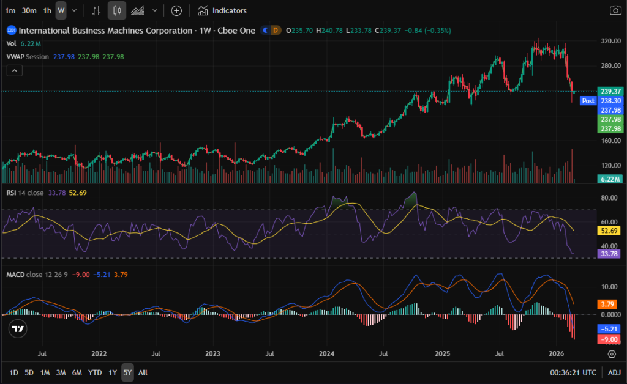Expand the chart style dropdown arrow
The width and height of the screenshot is (627, 384).
tap(154, 10)
